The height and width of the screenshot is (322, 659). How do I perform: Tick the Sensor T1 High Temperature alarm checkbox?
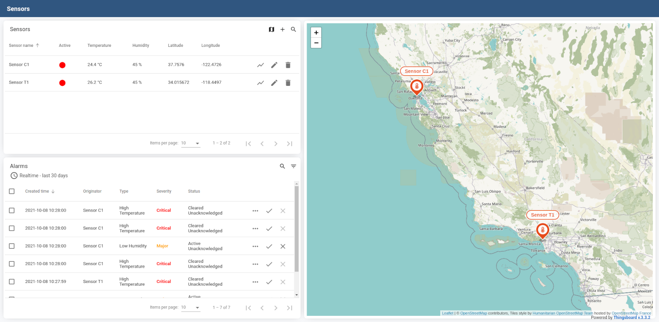click(12, 282)
